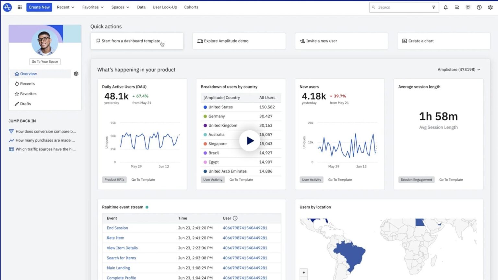The width and height of the screenshot is (498, 280).
Task: Click into the Search input field
Action: click(x=402, y=7)
